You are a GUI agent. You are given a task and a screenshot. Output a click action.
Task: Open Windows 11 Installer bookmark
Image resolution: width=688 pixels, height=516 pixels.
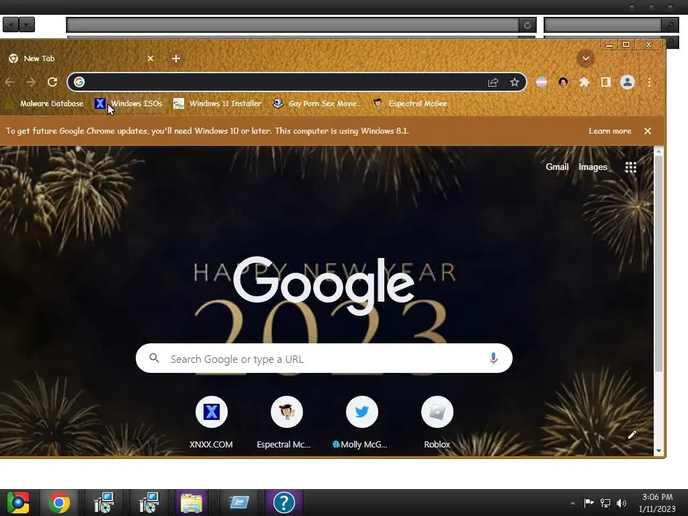pos(218,103)
